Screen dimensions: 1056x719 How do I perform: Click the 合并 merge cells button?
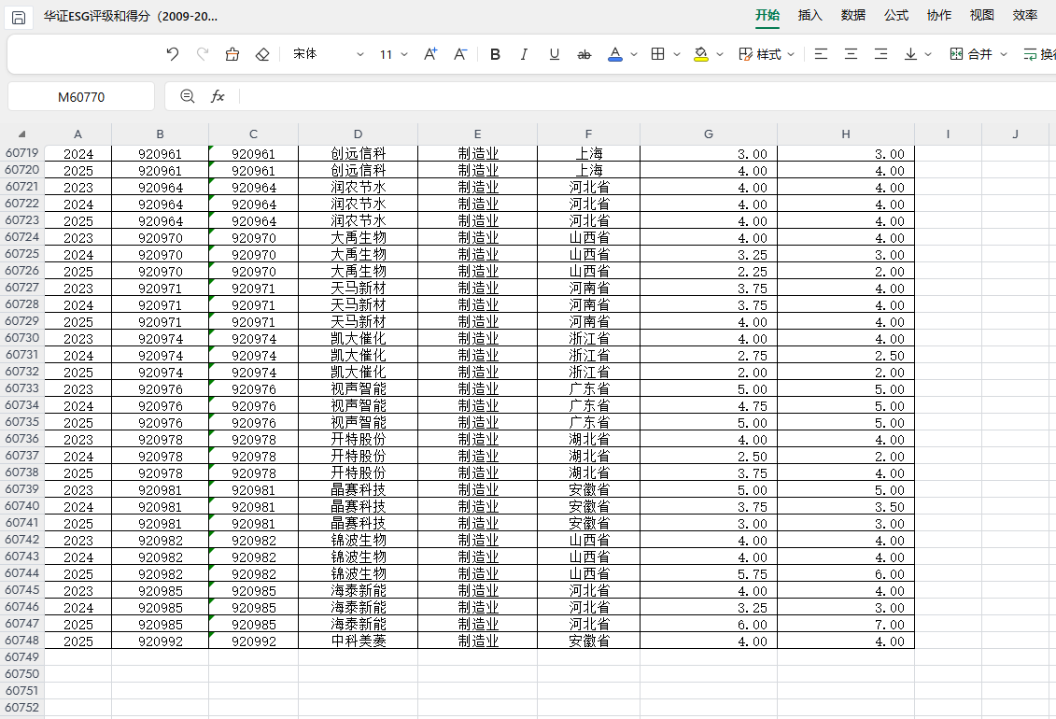coord(971,54)
